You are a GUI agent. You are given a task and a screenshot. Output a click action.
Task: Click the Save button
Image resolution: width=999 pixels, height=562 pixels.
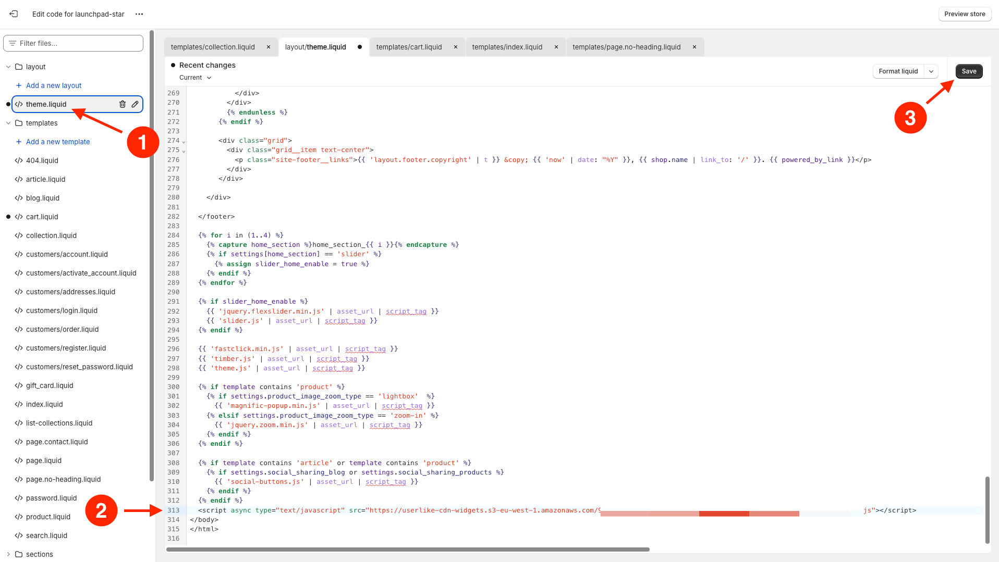click(969, 71)
